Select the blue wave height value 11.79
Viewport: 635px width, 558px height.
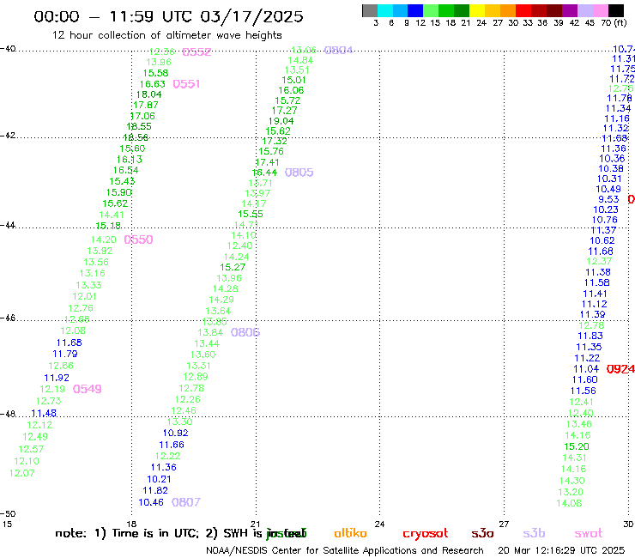click(x=65, y=355)
